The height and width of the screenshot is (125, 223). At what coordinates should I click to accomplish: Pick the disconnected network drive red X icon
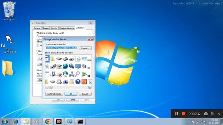click(x=59, y=74)
